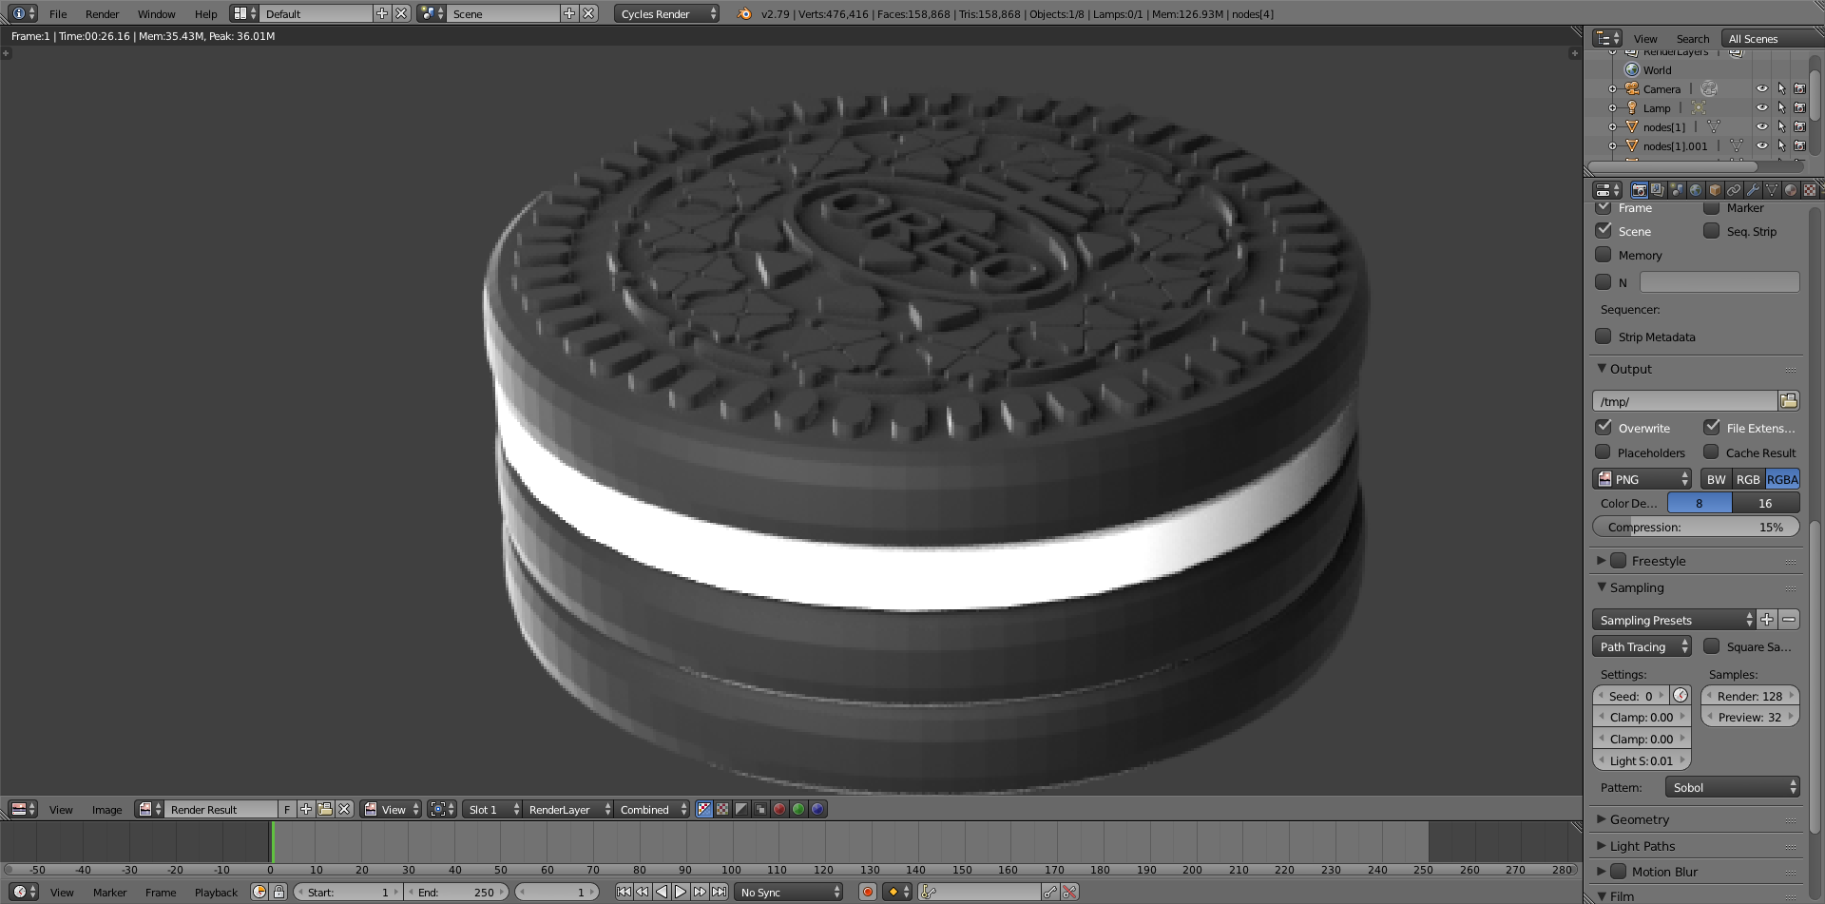This screenshot has width=1825, height=904.
Task: Open the Image menu in image editor
Action: pyautogui.click(x=106, y=809)
